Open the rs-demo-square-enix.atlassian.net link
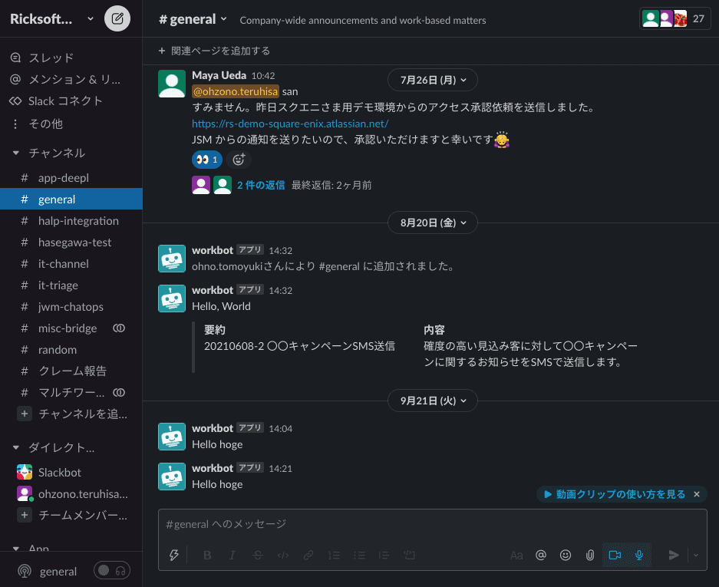This screenshot has height=587, width=719. click(x=290, y=124)
